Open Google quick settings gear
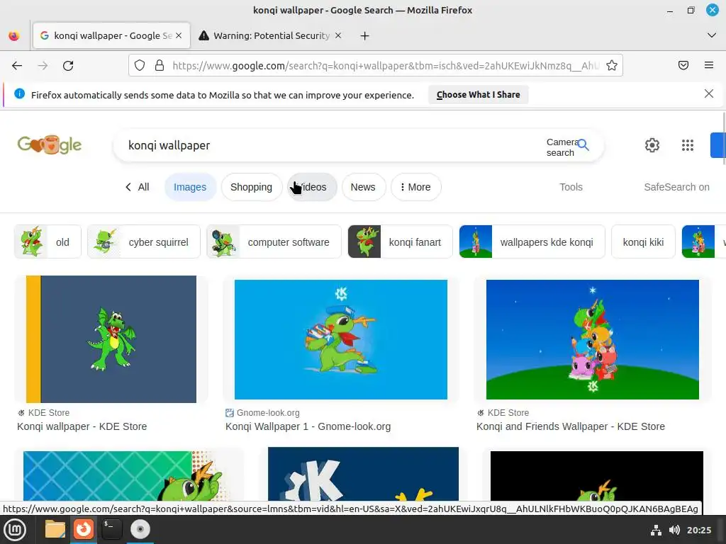Image resolution: width=726 pixels, height=544 pixels. pos(652,145)
